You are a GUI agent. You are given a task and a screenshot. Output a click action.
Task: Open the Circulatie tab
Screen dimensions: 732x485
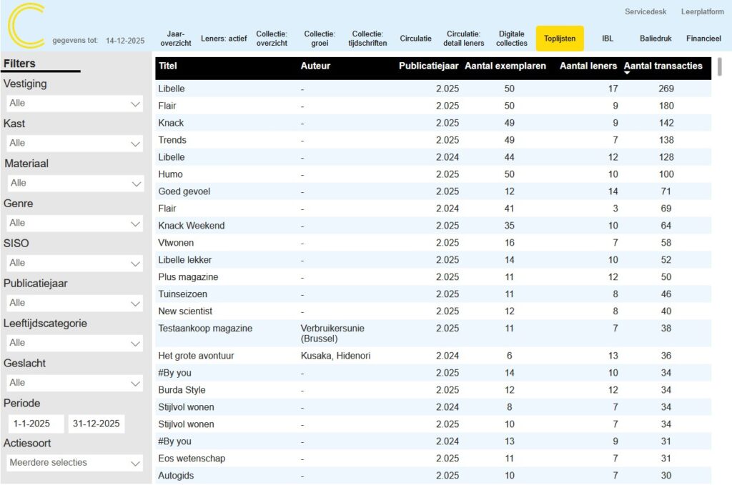415,39
